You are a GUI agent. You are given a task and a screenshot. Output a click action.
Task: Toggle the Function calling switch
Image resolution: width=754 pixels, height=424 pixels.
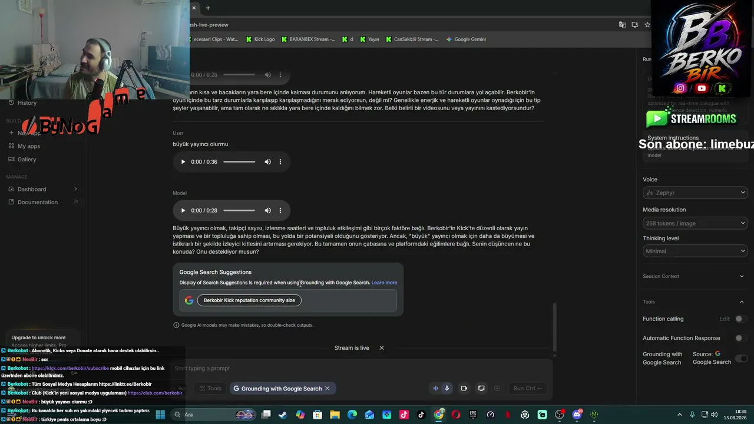point(741,319)
